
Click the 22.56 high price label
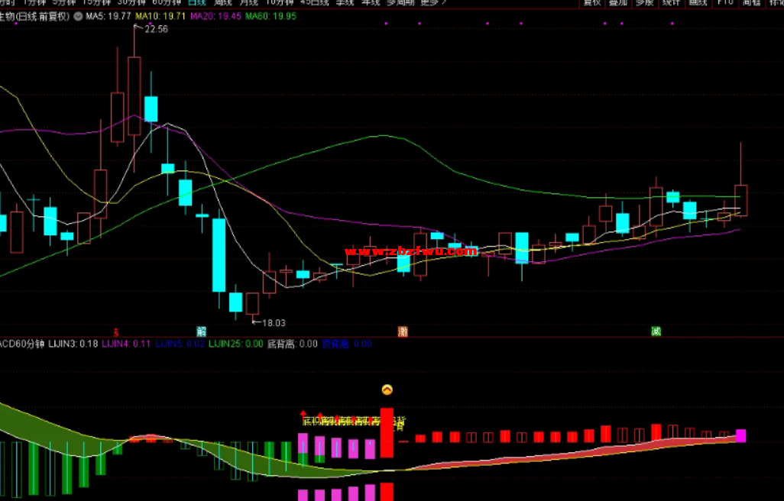157,29
